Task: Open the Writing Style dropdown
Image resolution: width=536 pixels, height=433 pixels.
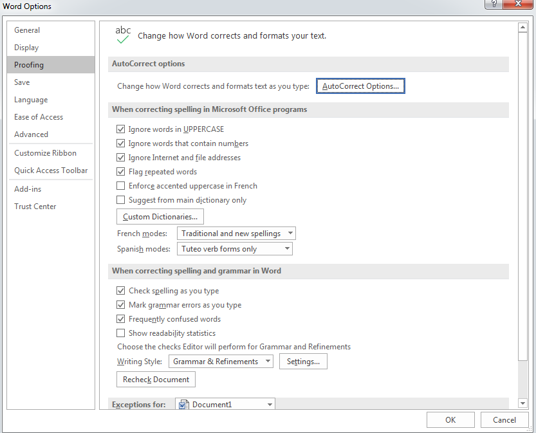Action: pyautogui.click(x=267, y=361)
